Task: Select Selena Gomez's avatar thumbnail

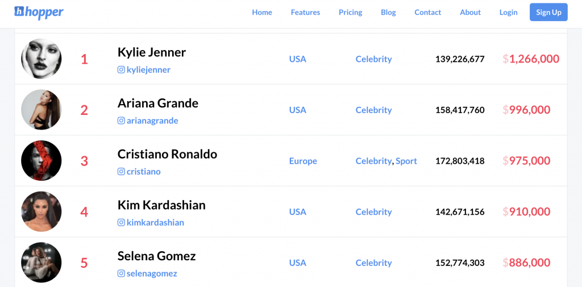Action: [x=41, y=263]
